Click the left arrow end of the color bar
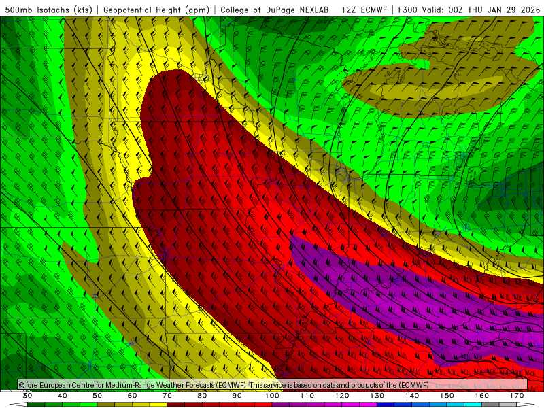 pos(18,405)
